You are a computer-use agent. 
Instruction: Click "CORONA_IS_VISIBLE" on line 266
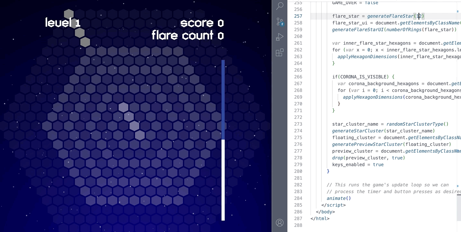pos(363,77)
